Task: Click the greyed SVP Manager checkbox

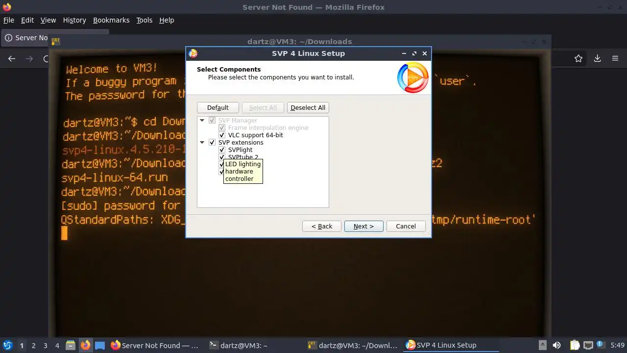Action: point(212,121)
